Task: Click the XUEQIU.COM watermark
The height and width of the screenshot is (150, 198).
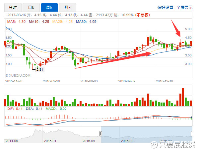Action: 18,75
